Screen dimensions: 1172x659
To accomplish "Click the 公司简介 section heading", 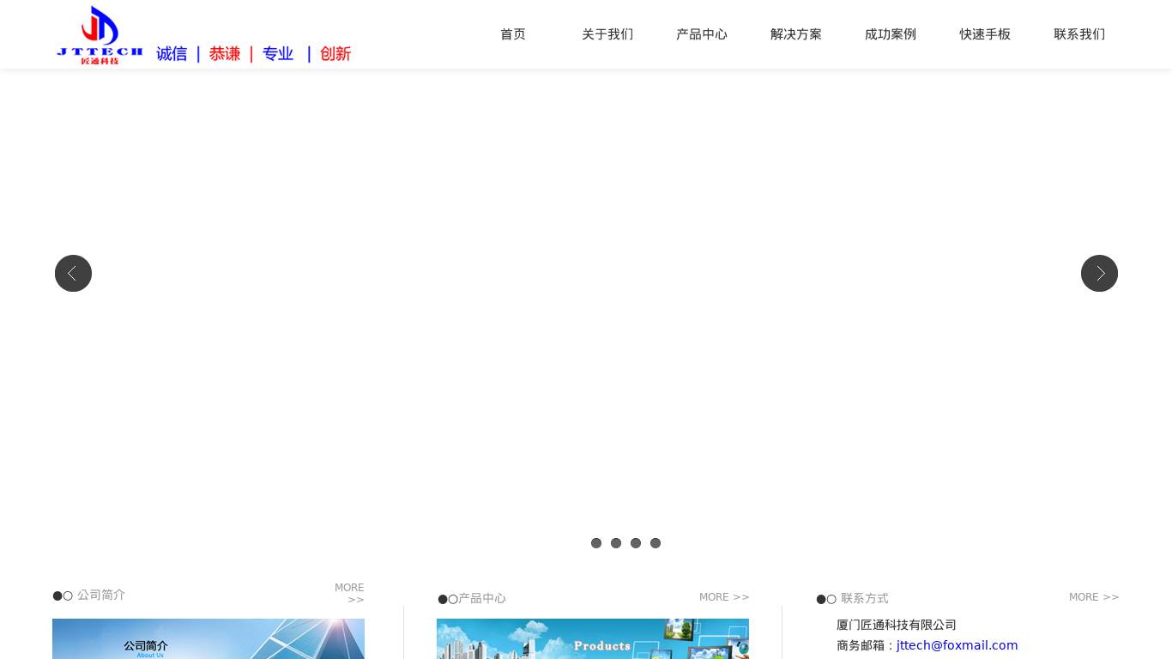I will [101, 595].
